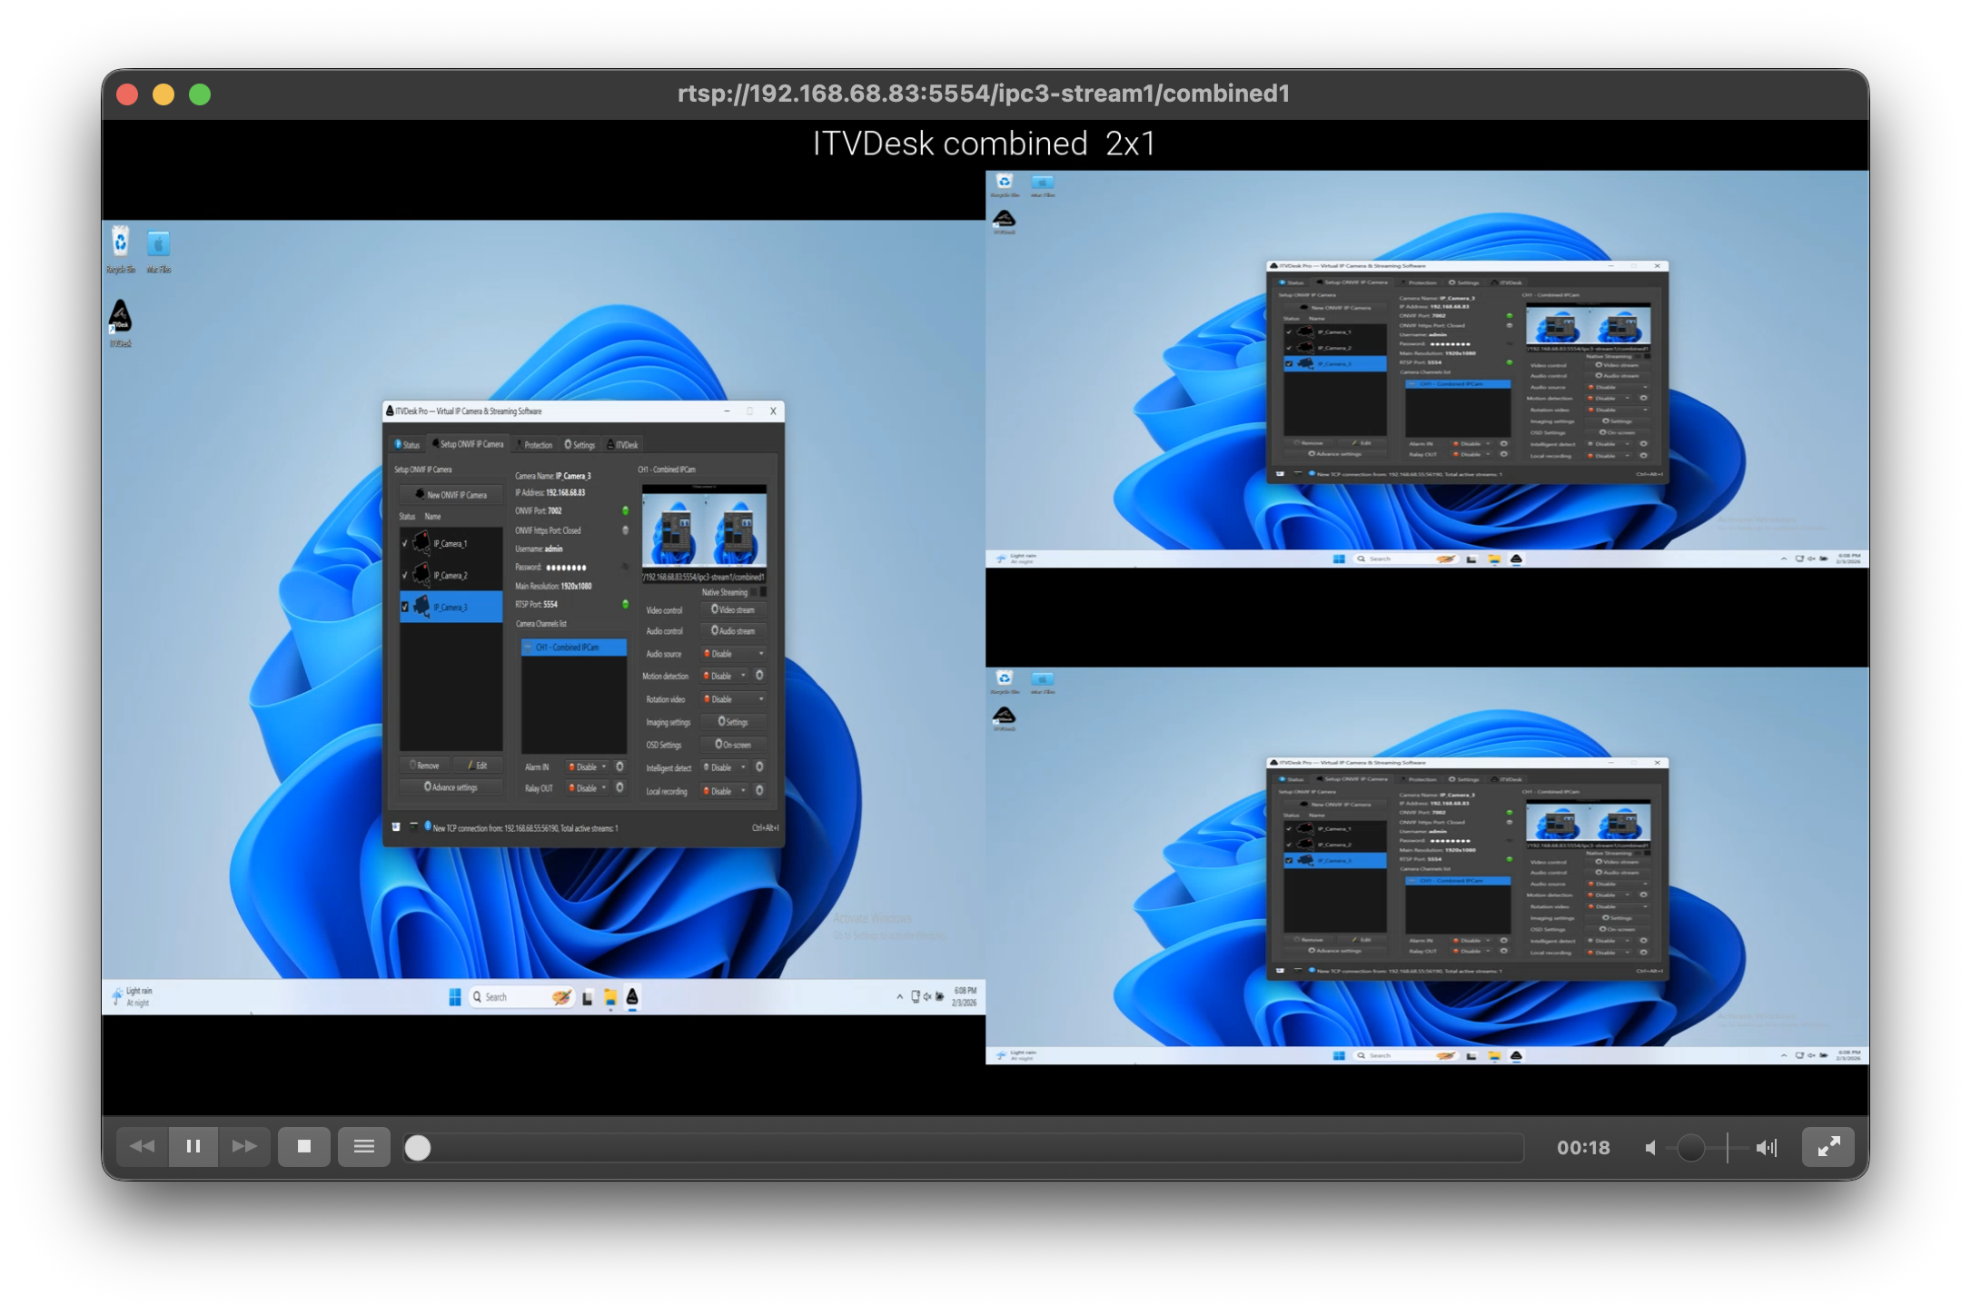Click Advance settings button in large left ITVDesk window
Screen dimensions: 1971x1315
click(451, 787)
